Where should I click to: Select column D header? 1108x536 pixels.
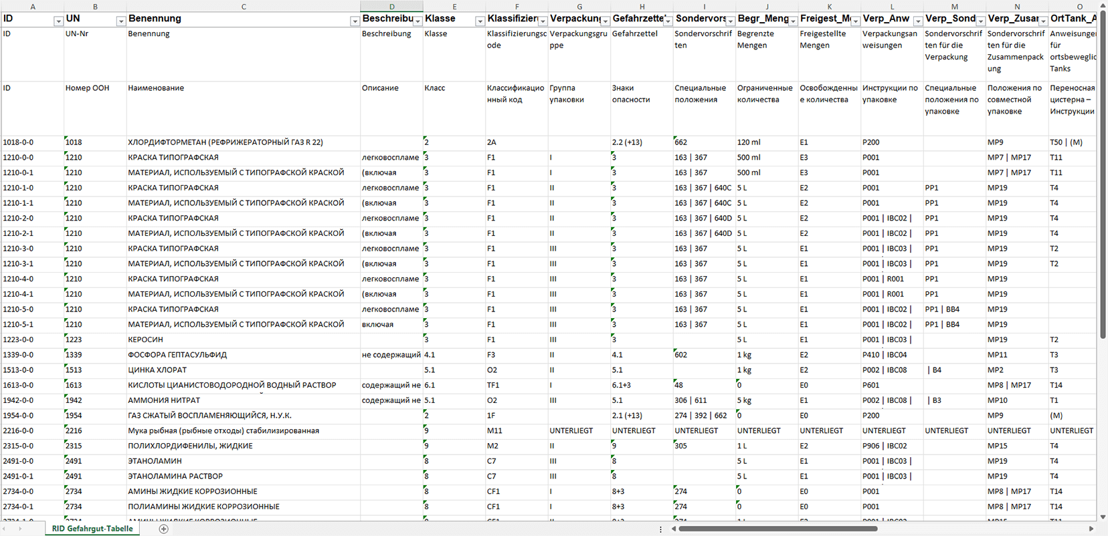391,6
